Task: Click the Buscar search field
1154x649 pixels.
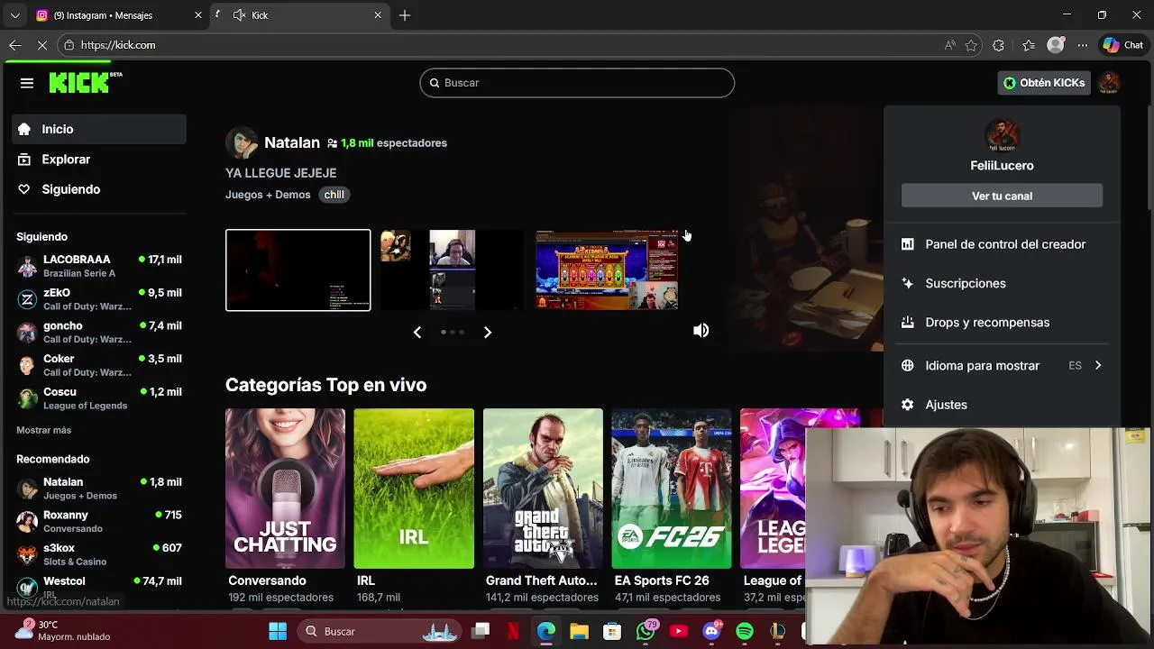Action: [577, 83]
